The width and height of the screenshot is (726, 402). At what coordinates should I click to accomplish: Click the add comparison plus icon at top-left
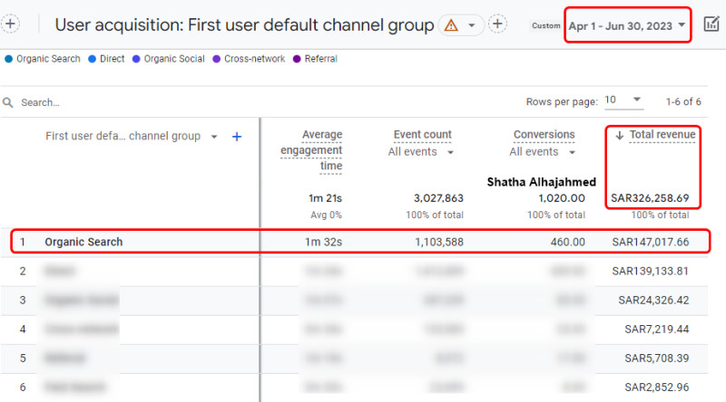12,24
